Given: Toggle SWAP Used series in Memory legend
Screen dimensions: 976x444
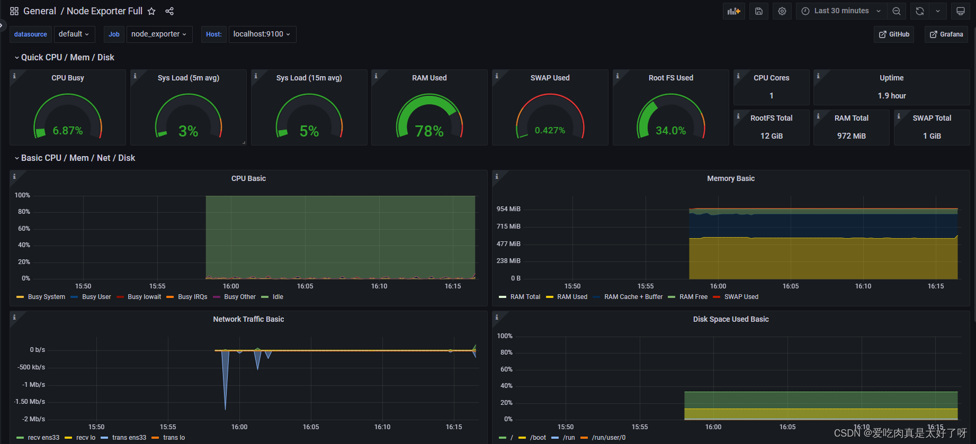Looking at the screenshot, I should click(741, 297).
